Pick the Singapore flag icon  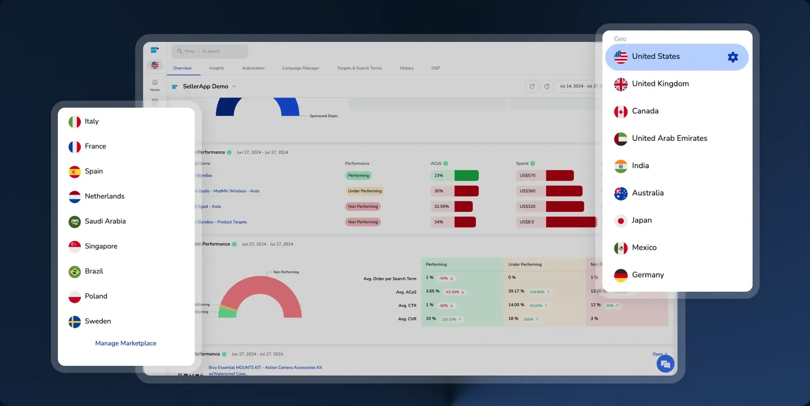75,247
